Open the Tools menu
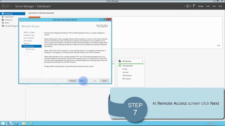The image size is (225, 126). [208, 6]
